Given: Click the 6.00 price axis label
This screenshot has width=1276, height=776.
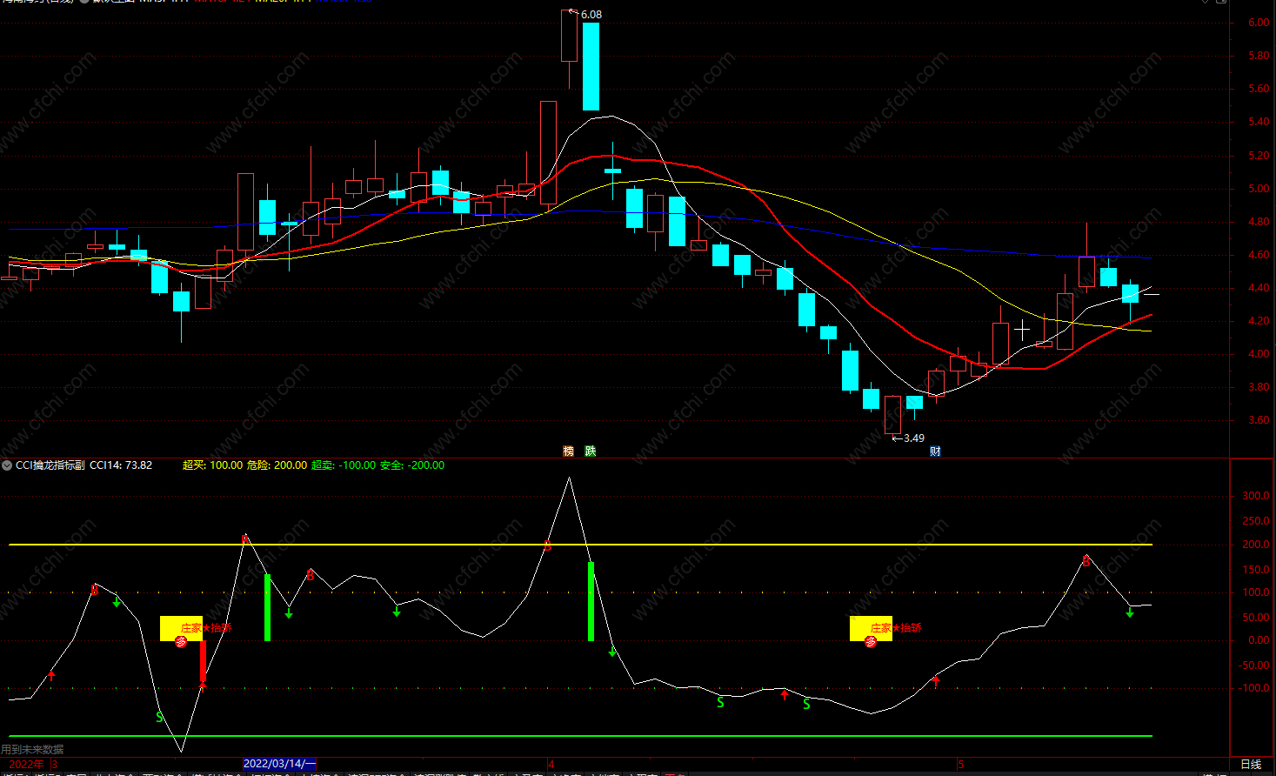Looking at the screenshot, I should click(1258, 23).
